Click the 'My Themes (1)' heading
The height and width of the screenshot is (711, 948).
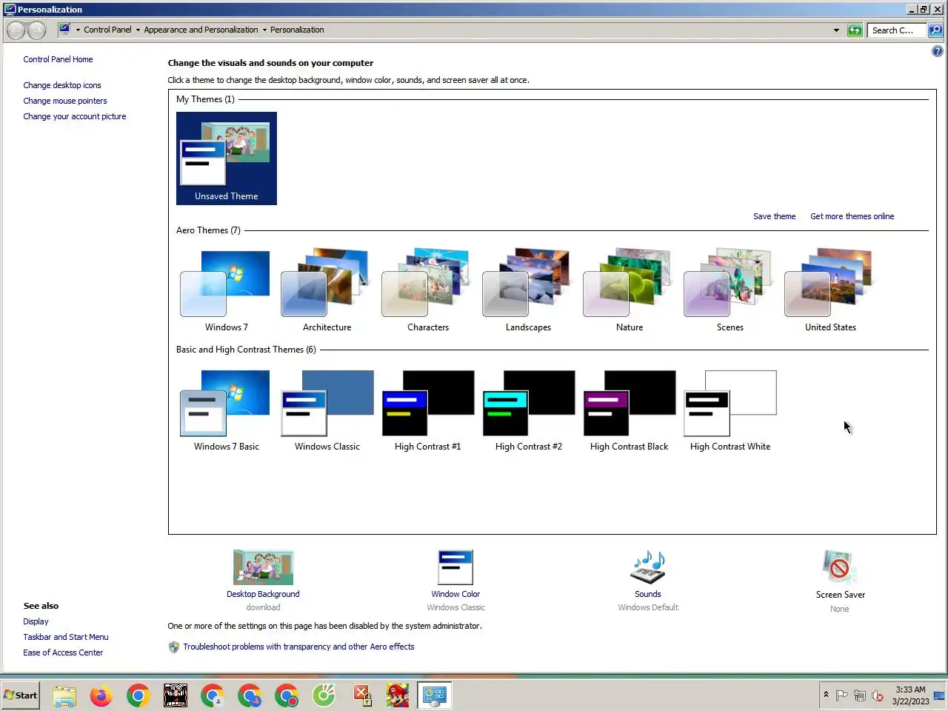coord(205,99)
